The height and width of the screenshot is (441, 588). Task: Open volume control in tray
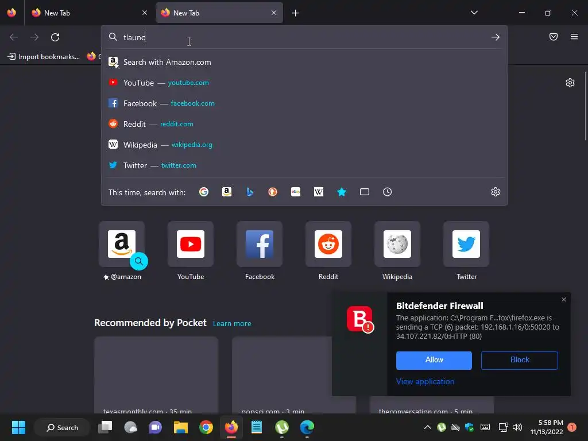517,427
